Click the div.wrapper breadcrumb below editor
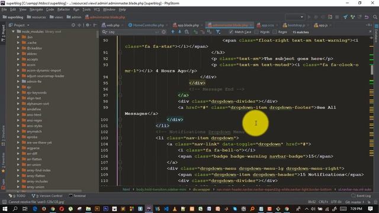 click(x=201, y=189)
